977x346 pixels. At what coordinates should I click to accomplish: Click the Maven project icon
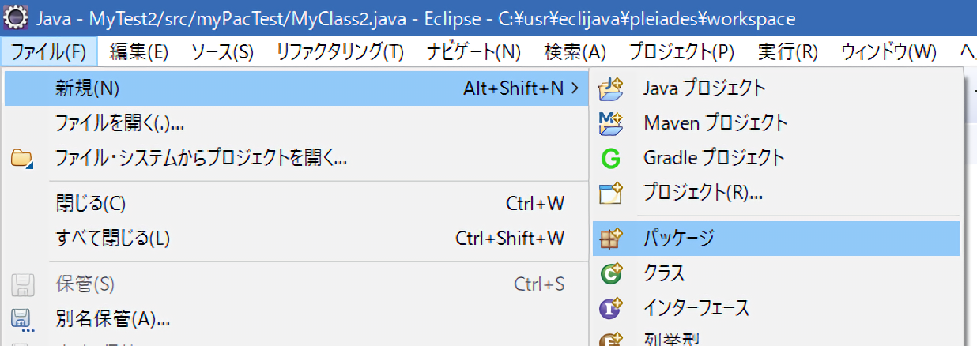tap(612, 122)
